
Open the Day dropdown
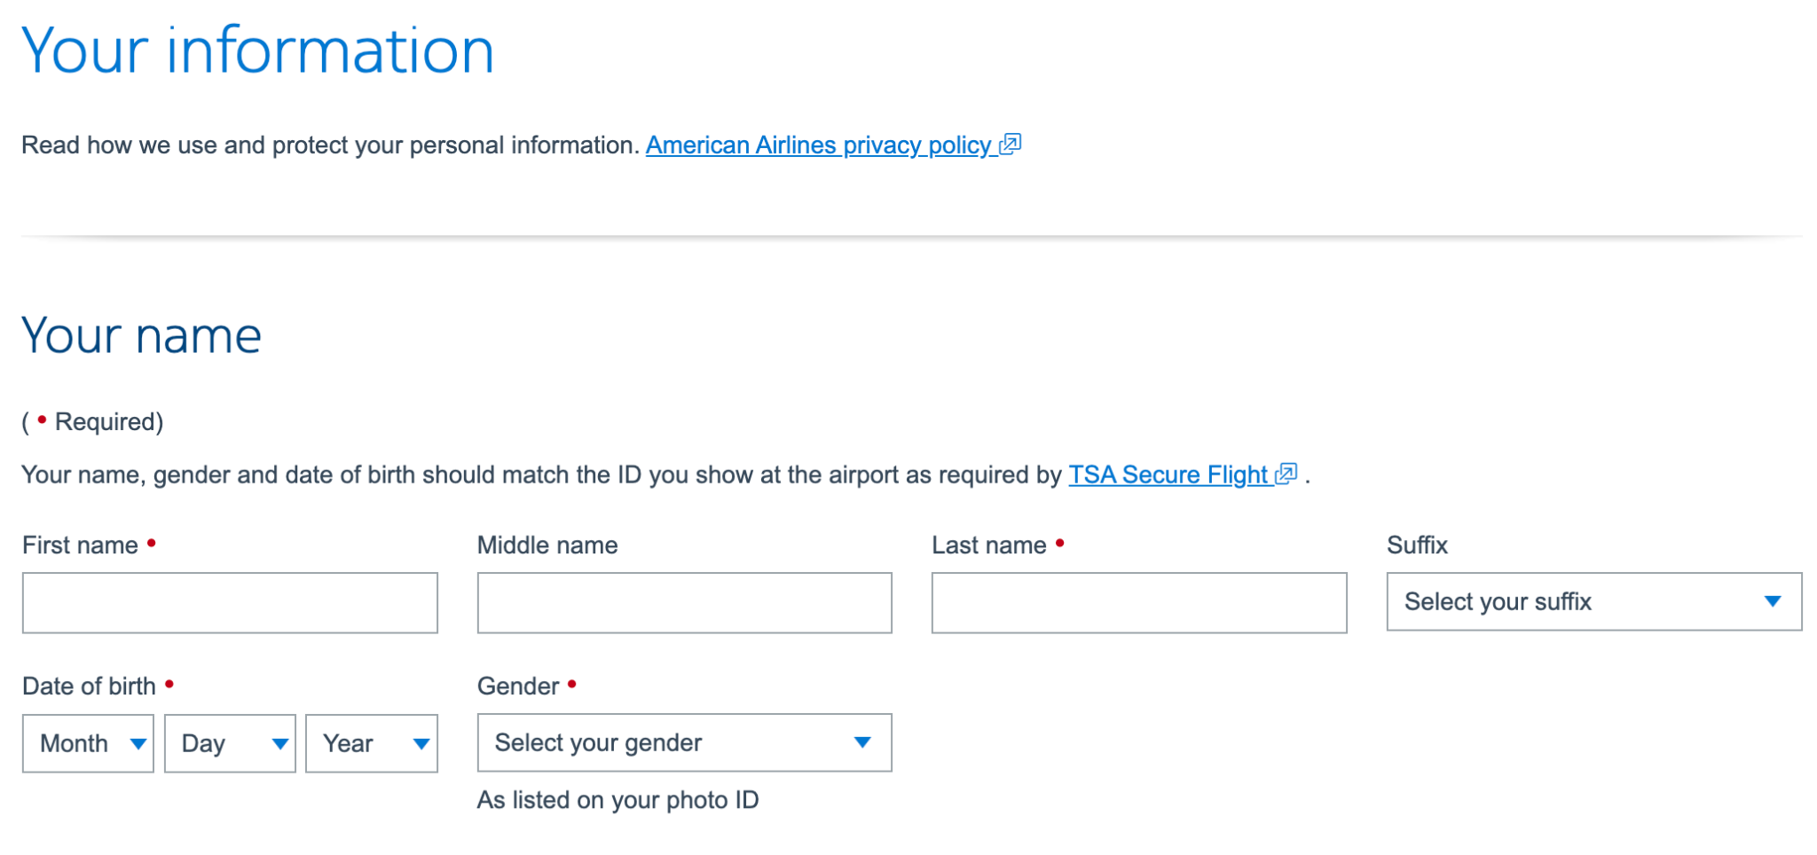coord(230,743)
